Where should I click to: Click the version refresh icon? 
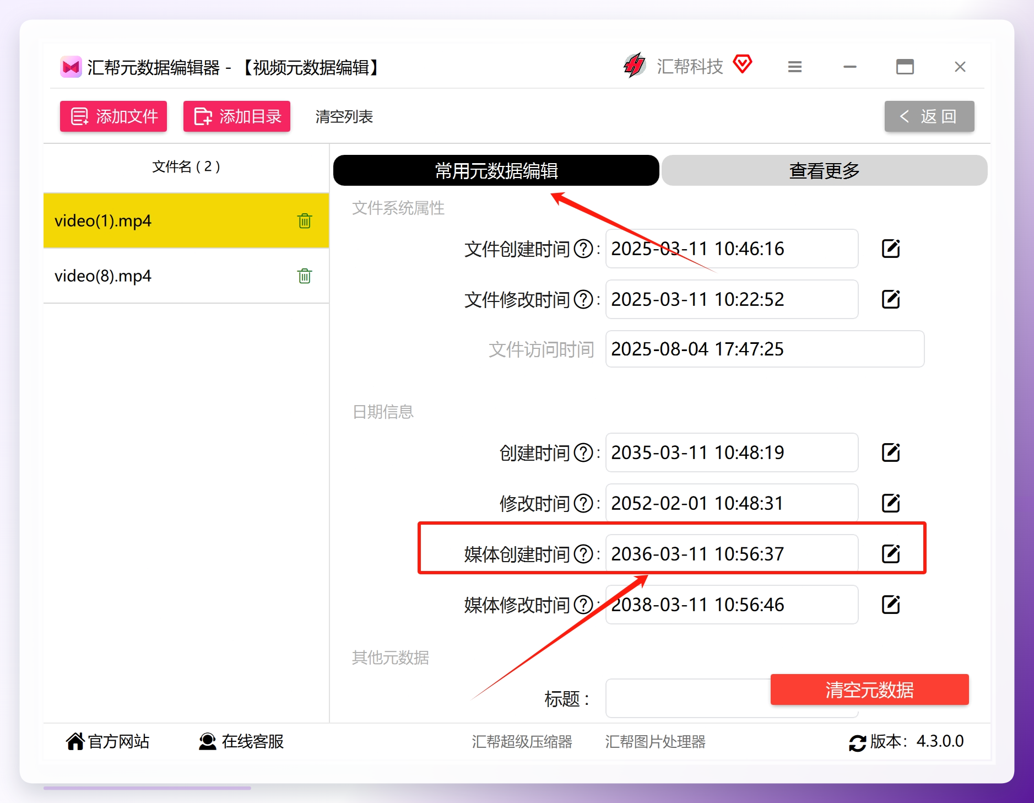point(857,743)
